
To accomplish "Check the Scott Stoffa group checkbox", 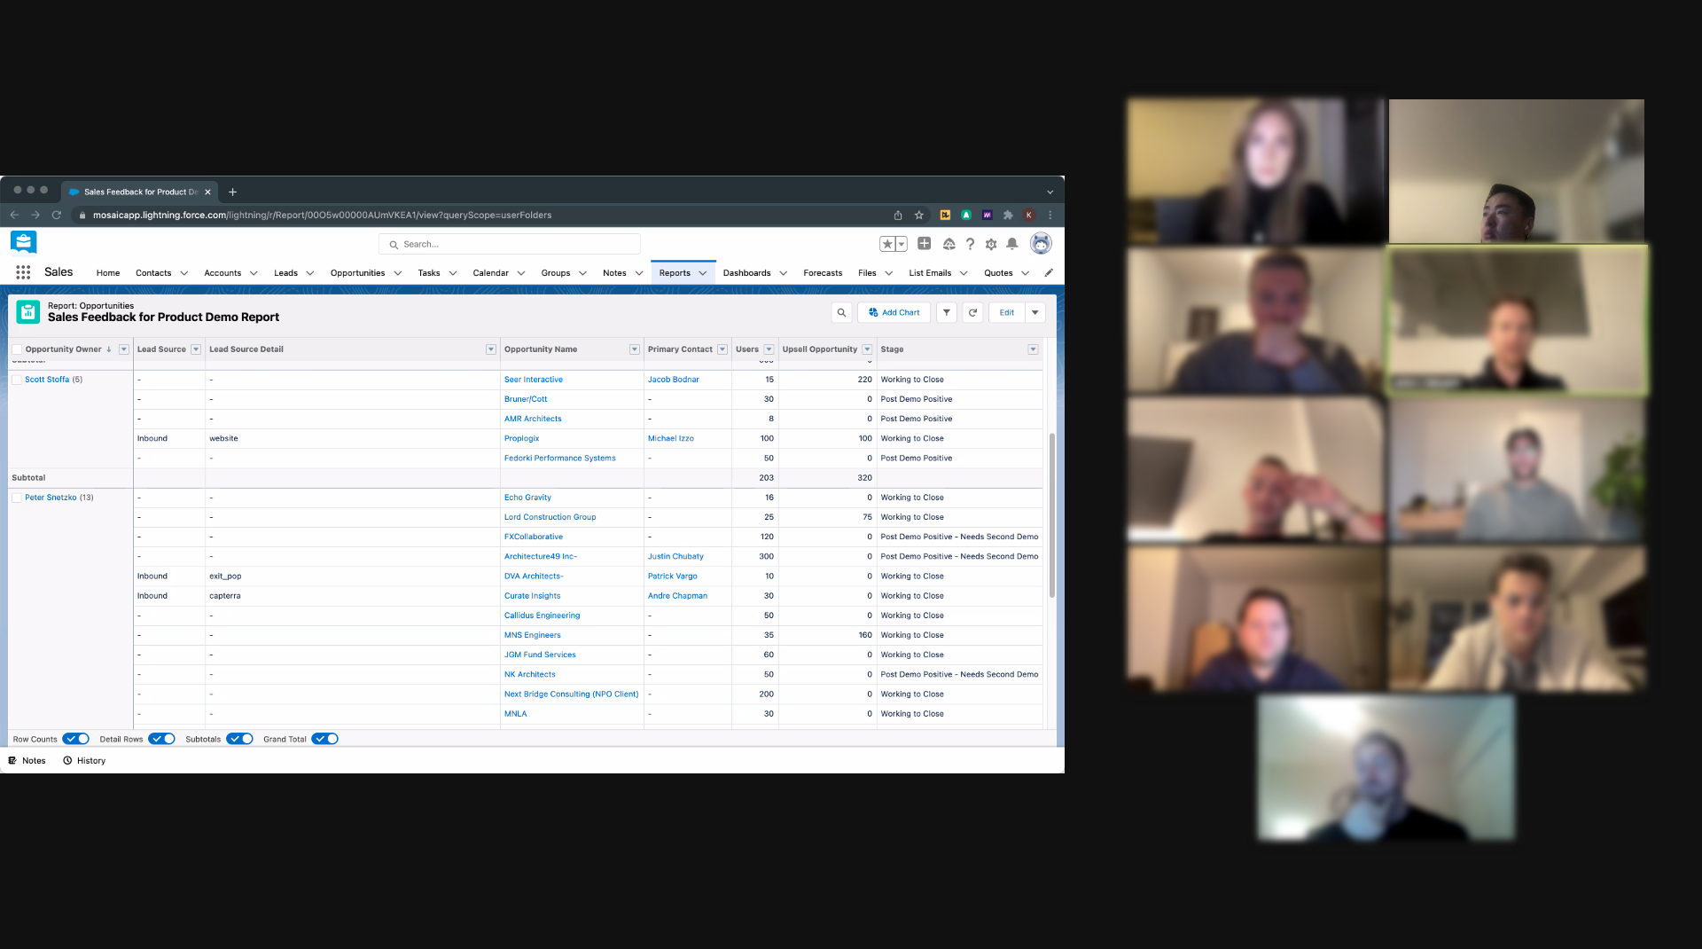I will [x=16, y=380].
